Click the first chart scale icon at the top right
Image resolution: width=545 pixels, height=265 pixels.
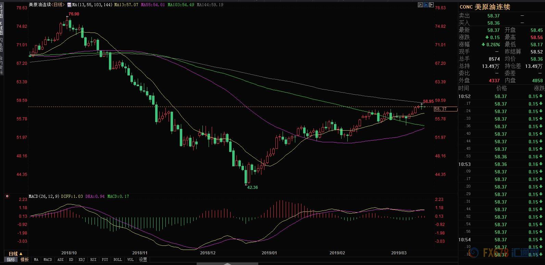click(420, 5)
